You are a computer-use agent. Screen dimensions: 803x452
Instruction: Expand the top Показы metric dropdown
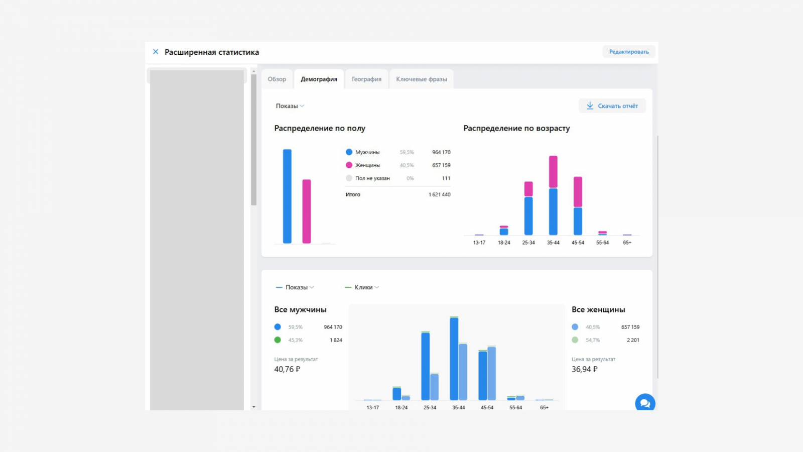coord(290,106)
